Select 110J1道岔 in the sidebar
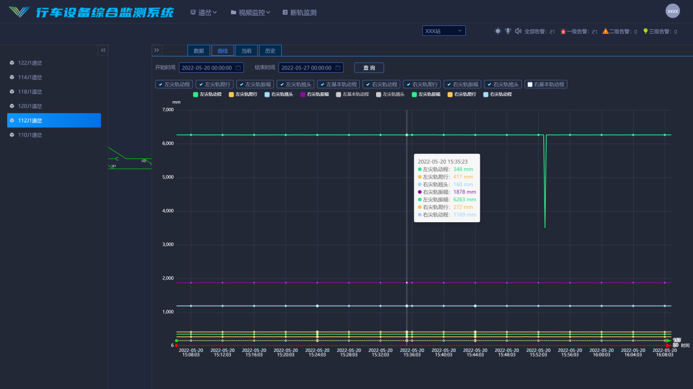The image size is (693, 389). [54, 135]
